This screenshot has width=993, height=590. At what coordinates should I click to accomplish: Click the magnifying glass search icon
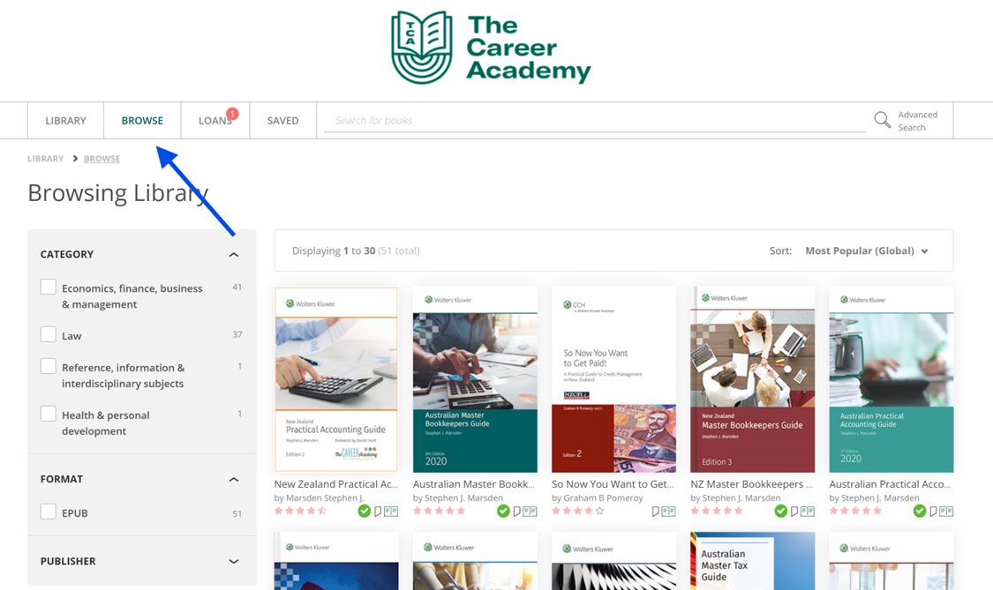click(882, 120)
